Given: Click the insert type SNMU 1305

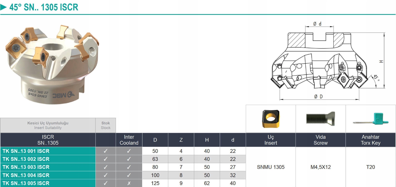Looking at the screenshot, I should (x=271, y=167).
